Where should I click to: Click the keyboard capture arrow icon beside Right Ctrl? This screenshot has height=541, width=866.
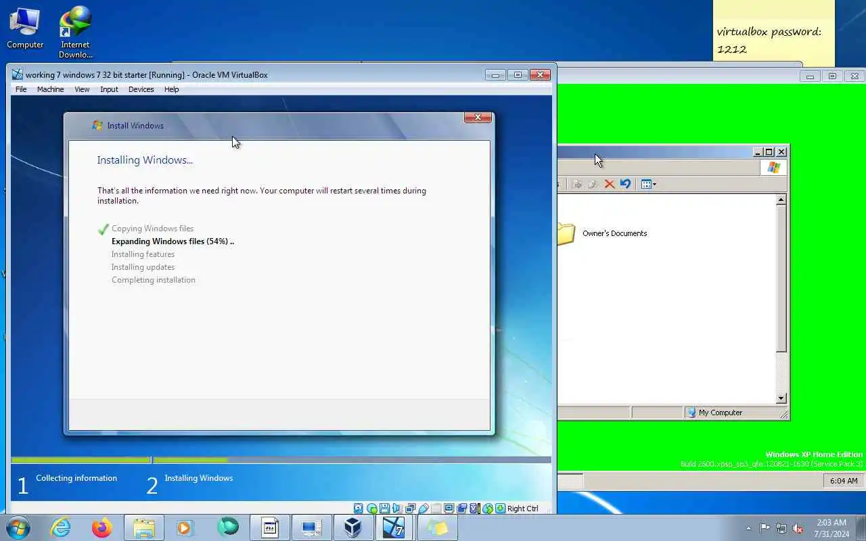(500, 509)
